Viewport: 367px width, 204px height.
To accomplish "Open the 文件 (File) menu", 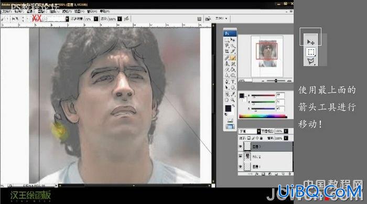I will tap(6, 11).
